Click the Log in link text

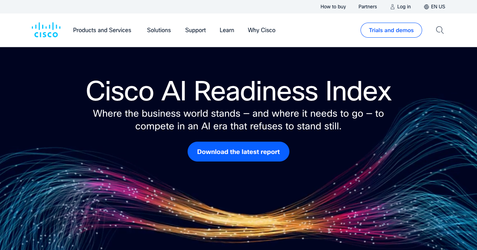(x=404, y=7)
